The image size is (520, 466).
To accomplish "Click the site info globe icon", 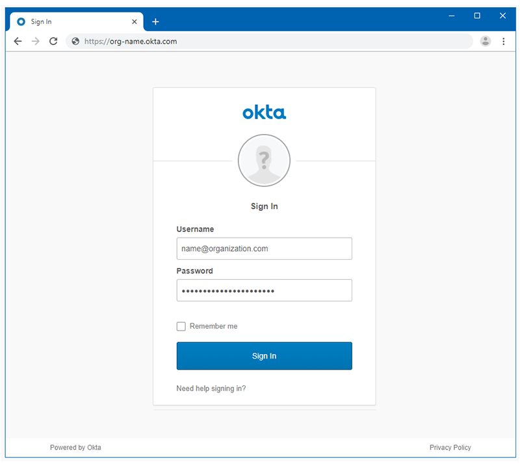I will click(x=76, y=41).
